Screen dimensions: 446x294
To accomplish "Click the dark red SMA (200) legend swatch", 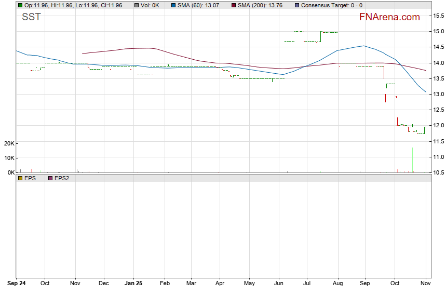I will (233, 5).
